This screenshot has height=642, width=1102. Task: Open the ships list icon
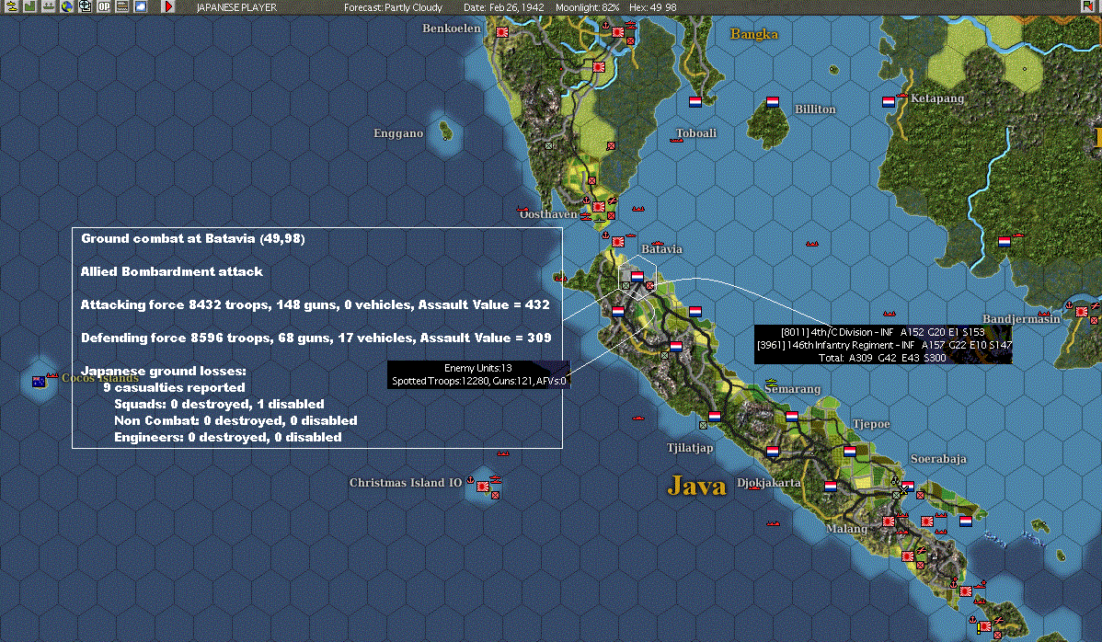pyautogui.click(x=48, y=6)
